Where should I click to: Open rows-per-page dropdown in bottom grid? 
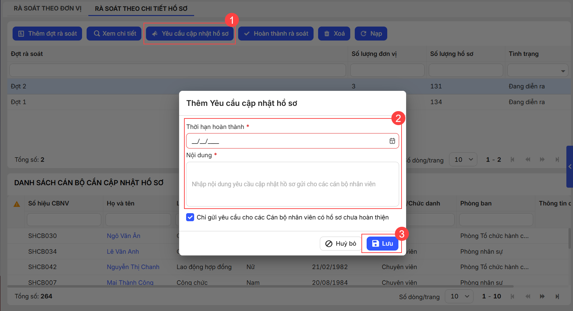(x=459, y=296)
